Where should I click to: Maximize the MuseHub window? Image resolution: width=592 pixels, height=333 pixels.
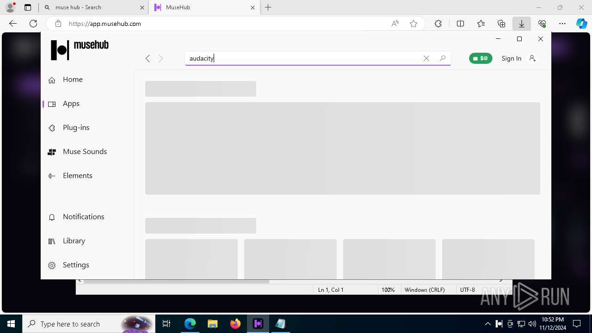click(519, 39)
